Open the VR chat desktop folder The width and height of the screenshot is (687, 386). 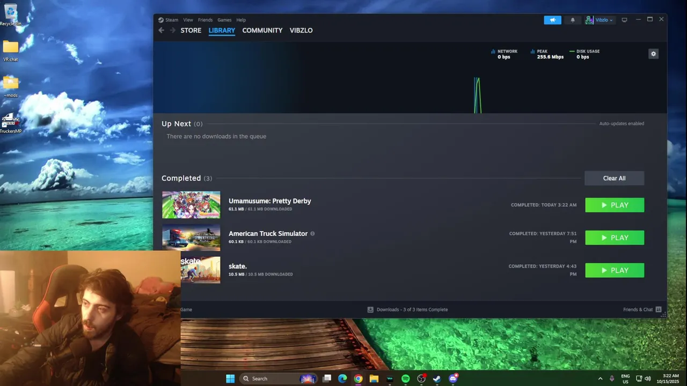pos(10,51)
